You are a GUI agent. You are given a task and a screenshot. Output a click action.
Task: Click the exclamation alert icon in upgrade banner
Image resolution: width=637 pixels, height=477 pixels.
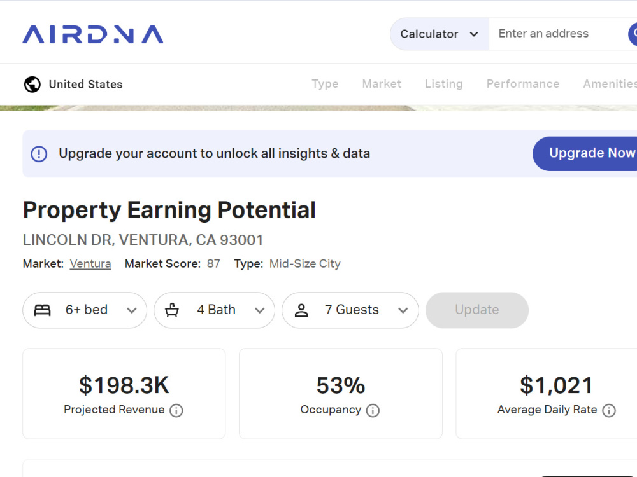click(x=39, y=154)
